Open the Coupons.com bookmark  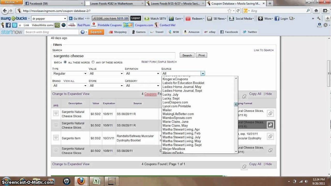(138, 25)
